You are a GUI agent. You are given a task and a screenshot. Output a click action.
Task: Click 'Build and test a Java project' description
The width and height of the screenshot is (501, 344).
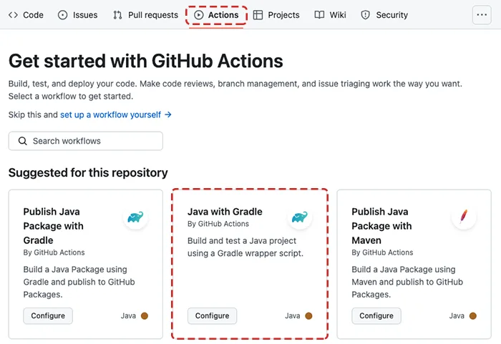point(245,247)
